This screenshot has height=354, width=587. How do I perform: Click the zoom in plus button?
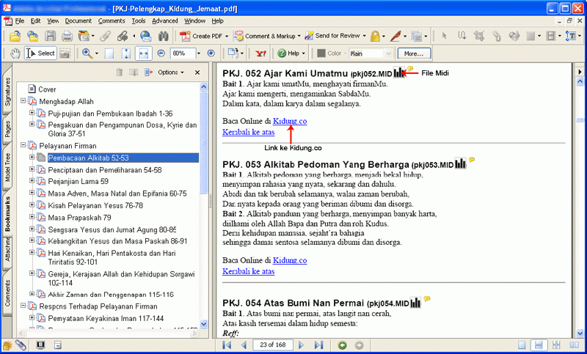click(x=211, y=54)
